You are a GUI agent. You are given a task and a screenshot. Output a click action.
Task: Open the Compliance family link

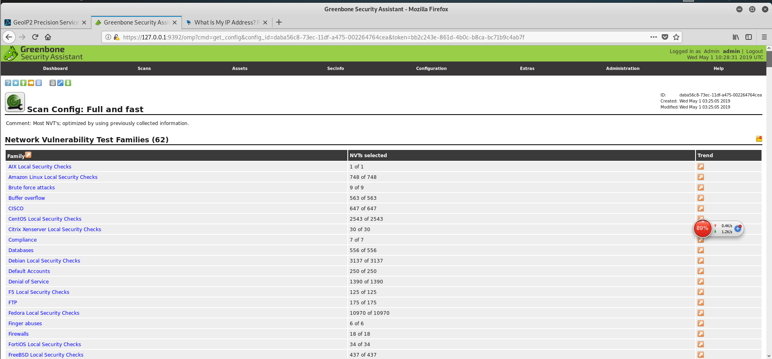click(x=23, y=240)
